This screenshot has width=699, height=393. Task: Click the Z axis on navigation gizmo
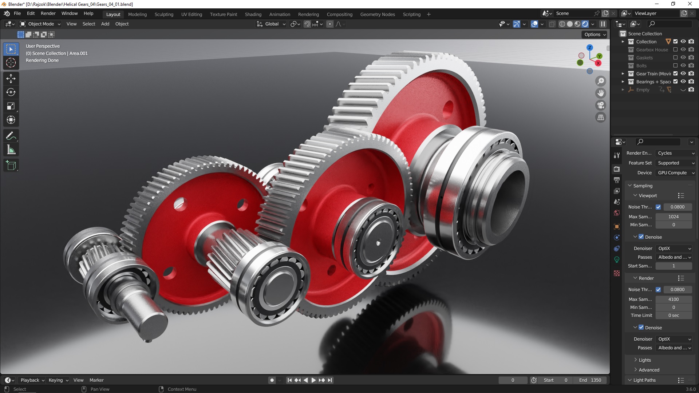[590, 48]
